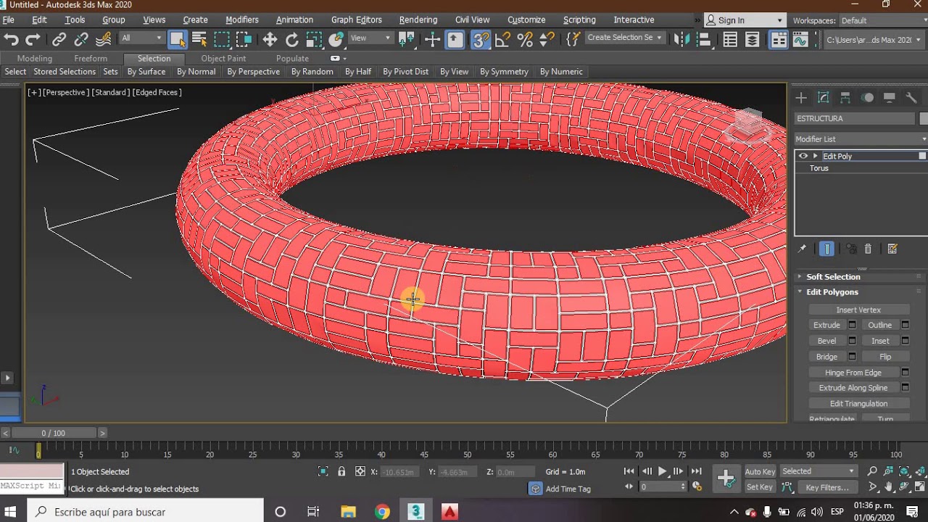928x522 pixels.
Task: Click the Unlink Selection icon
Action: pos(81,40)
